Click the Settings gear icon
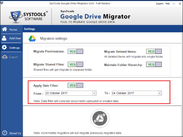The image size is (183, 137). pos(4,47)
